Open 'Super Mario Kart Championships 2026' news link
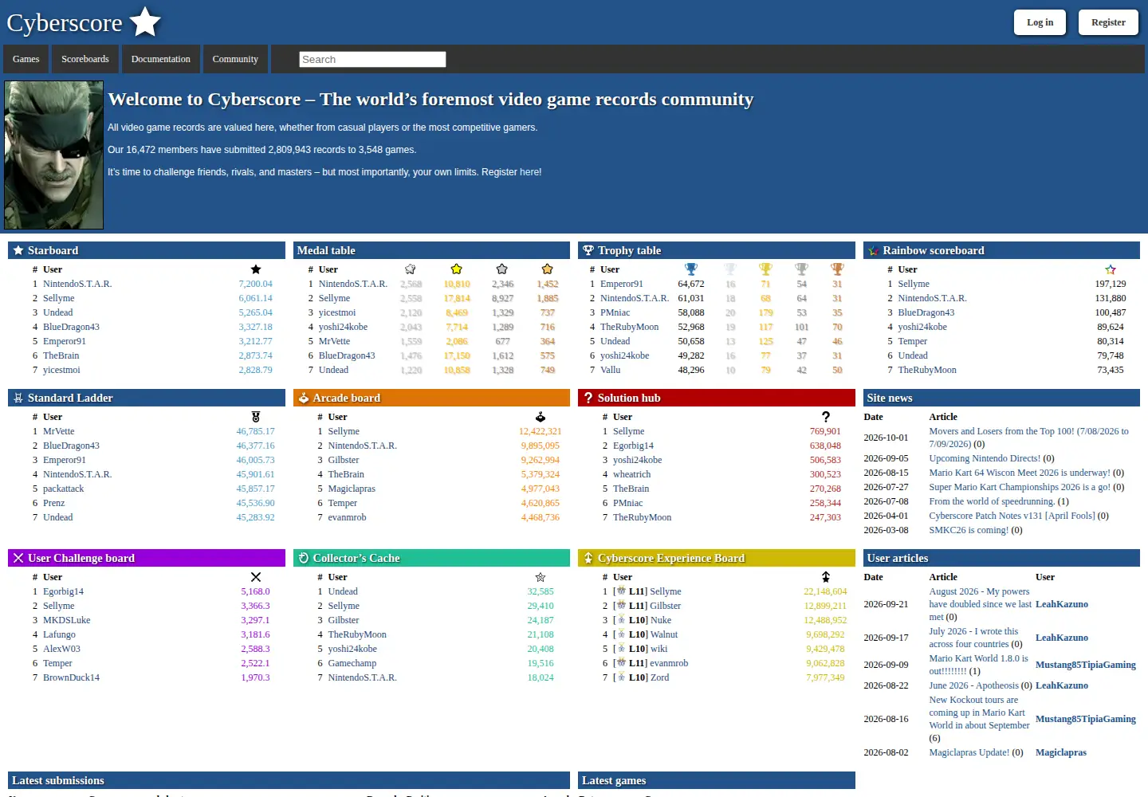The width and height of the screenshot is (1148, 797). pos(1020,487)
